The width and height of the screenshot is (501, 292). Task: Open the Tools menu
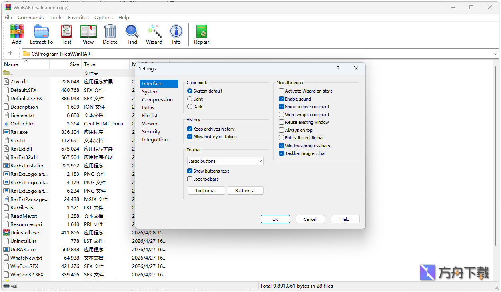click(56, 18)
